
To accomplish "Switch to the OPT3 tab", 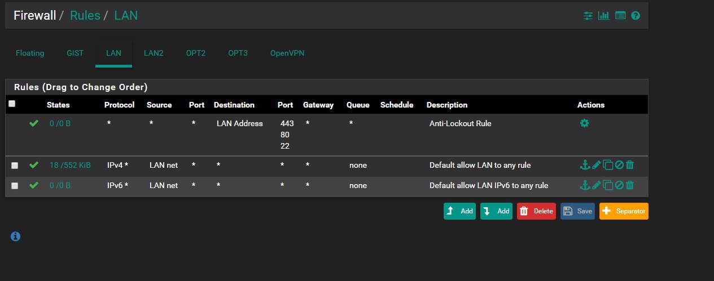I will click(x=238, y=53).
